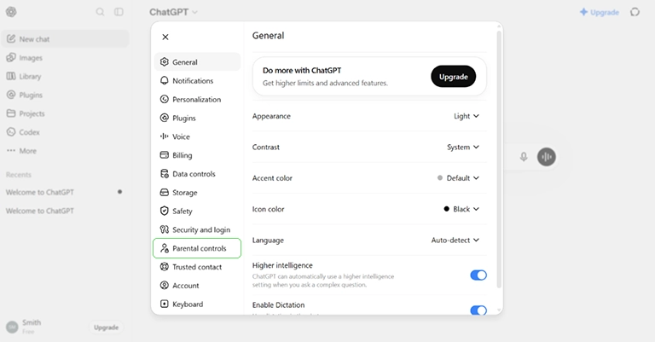Click 'Do more with ChatGPT' text
655x342 pixels.
[302, 70]
